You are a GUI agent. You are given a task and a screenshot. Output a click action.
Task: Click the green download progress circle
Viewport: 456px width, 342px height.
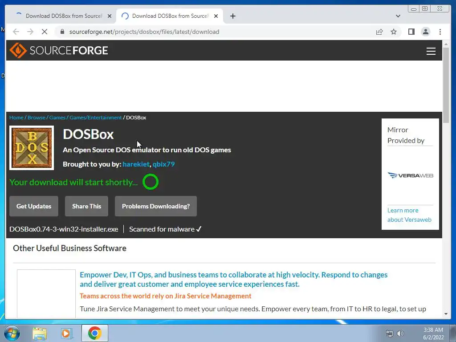point(151,182)
